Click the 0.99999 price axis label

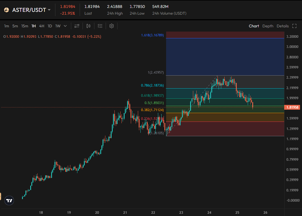tap(292, 149)
